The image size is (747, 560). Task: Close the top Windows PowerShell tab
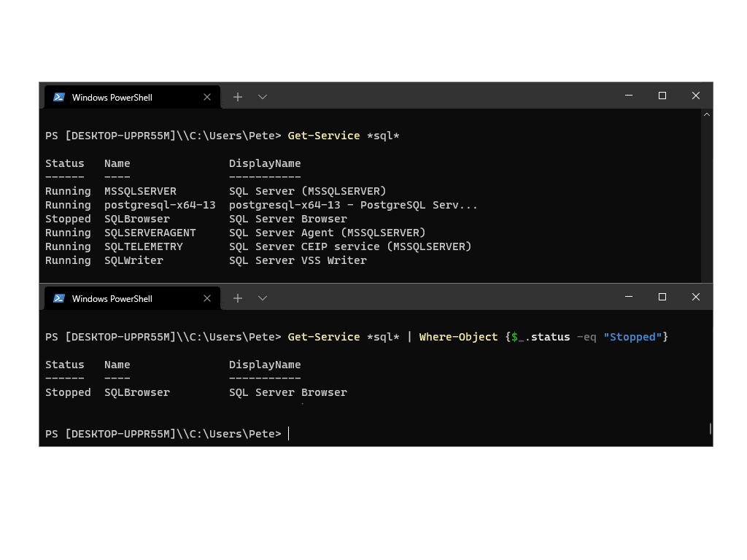tap(206, 96)
